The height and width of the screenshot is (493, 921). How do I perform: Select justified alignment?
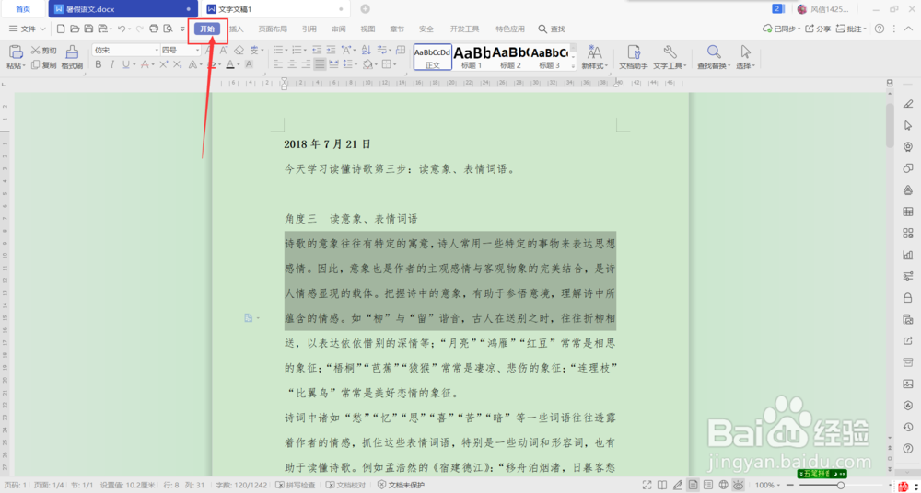pyautogui.click(x=321, y=64)
